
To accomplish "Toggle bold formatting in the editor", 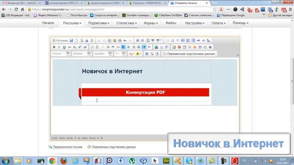I will coord(54,47).
